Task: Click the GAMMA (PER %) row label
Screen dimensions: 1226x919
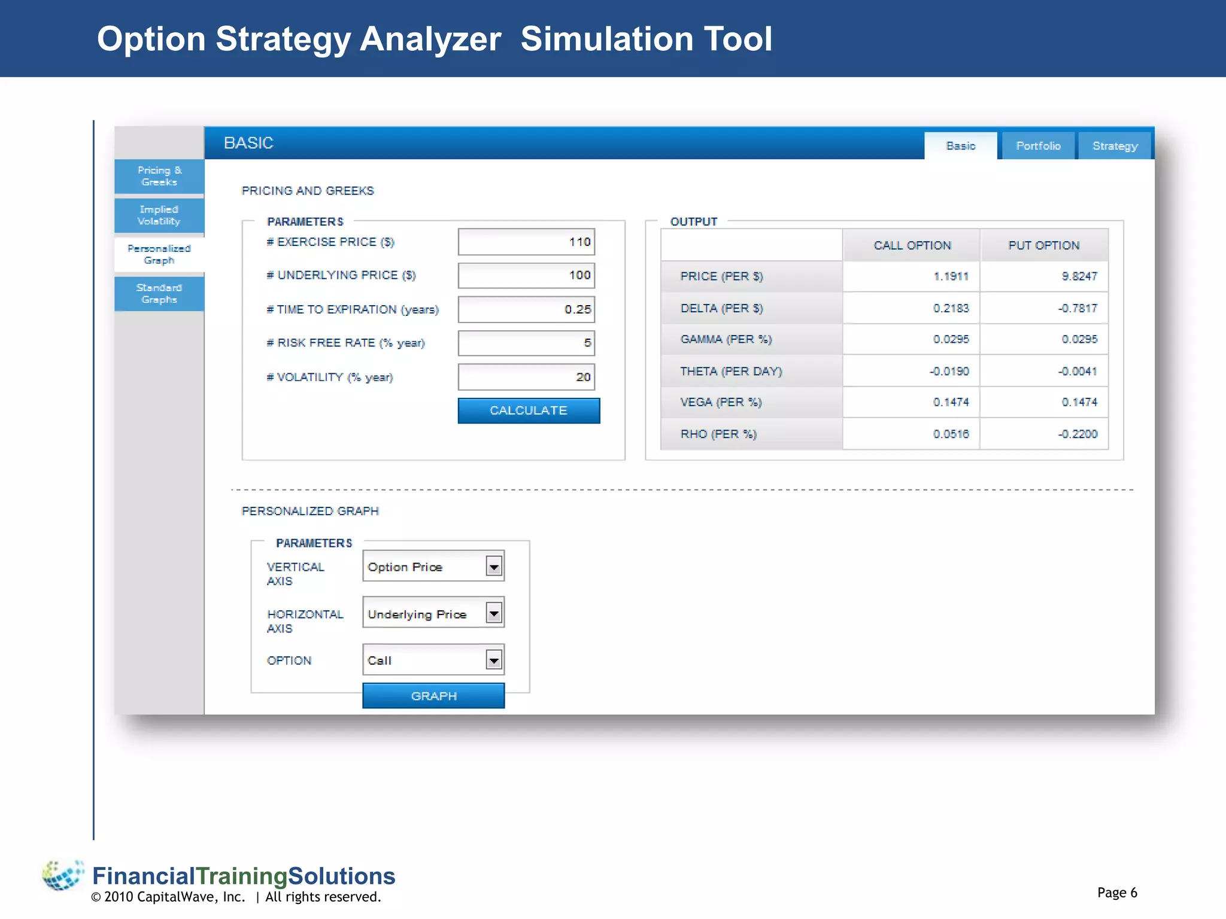Action: [x=726, y=339]
